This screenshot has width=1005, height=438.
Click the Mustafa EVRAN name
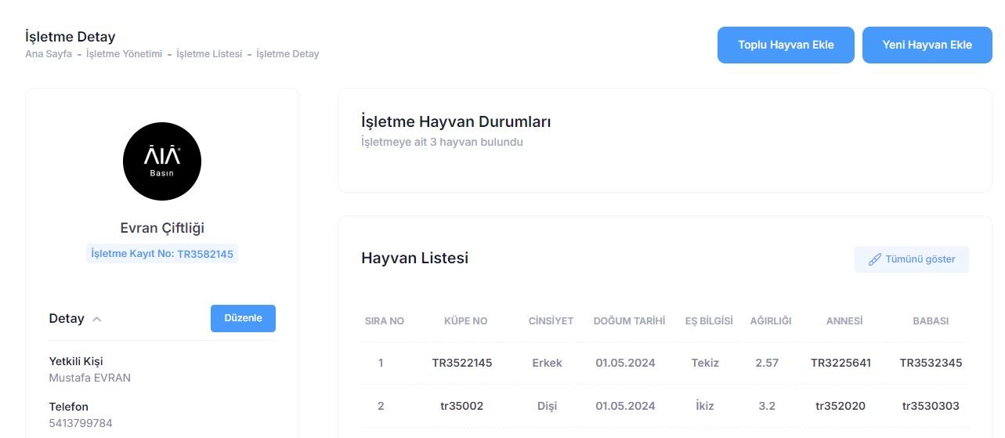(90, 378)
